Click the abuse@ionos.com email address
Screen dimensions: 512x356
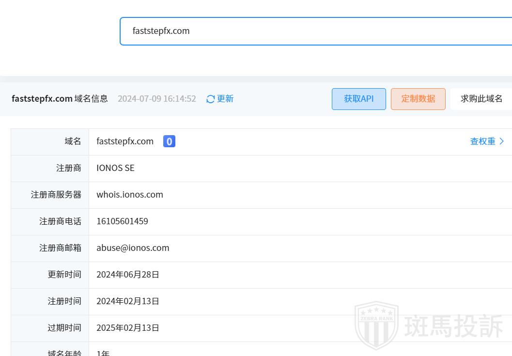133,248
